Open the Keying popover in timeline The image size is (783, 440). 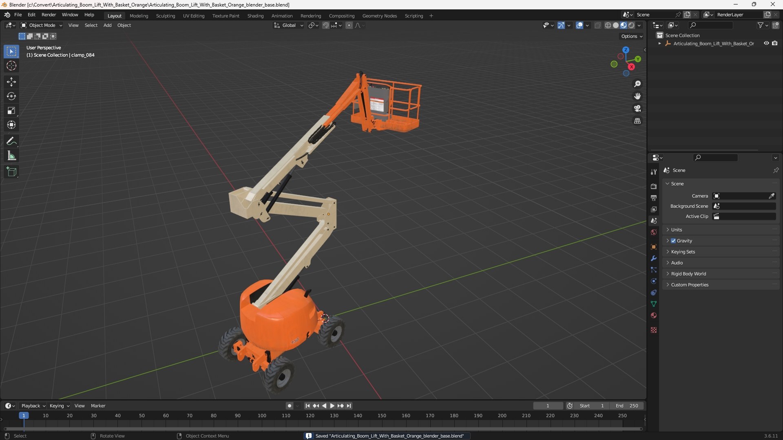(x=60, y=406)
